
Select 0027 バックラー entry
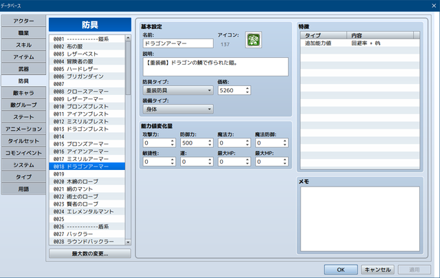[x=87, y=234]
